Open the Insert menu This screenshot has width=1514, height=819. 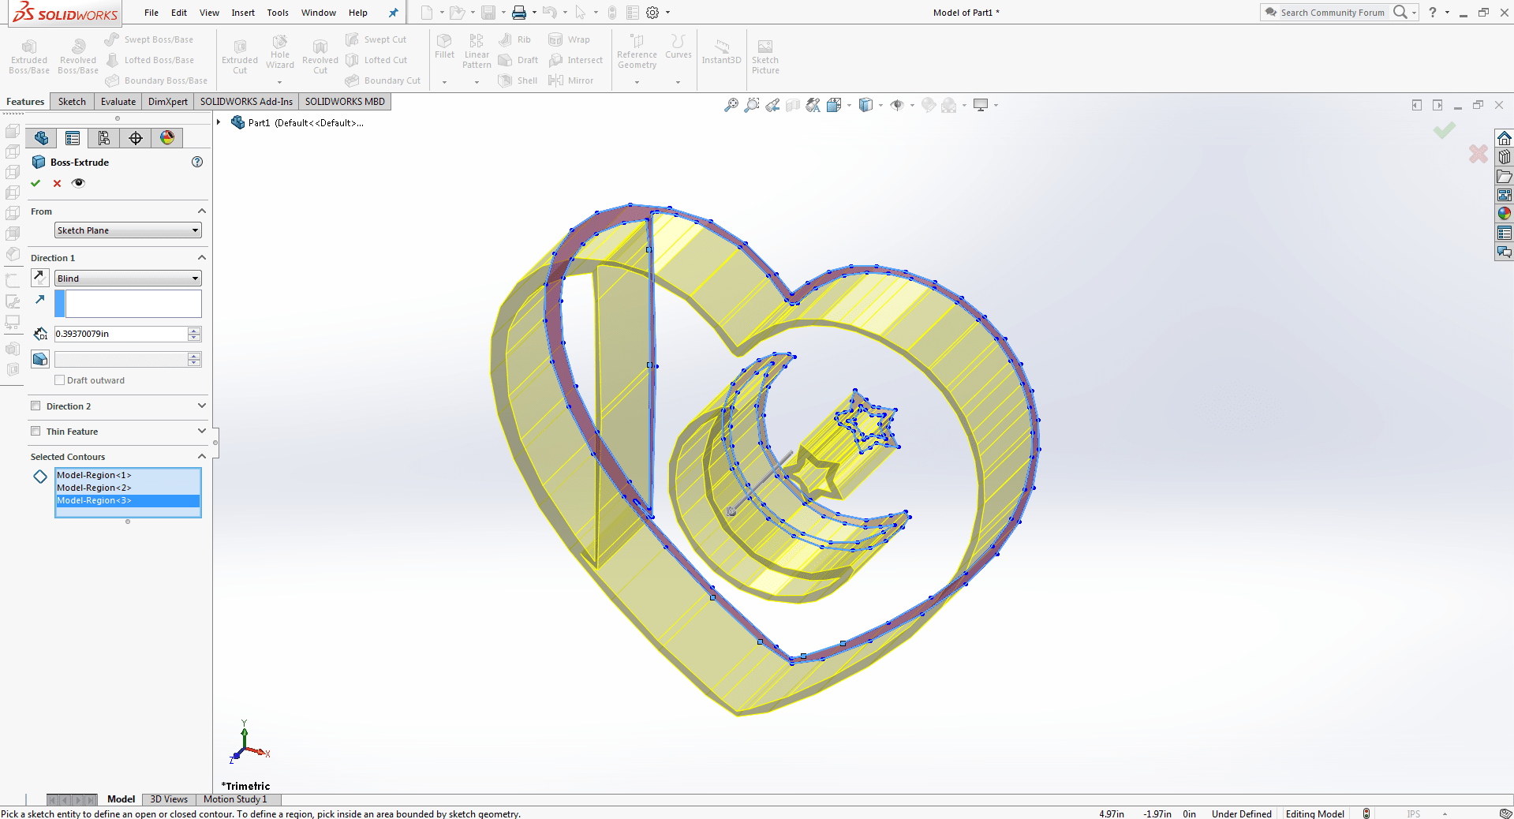[243, 13]
